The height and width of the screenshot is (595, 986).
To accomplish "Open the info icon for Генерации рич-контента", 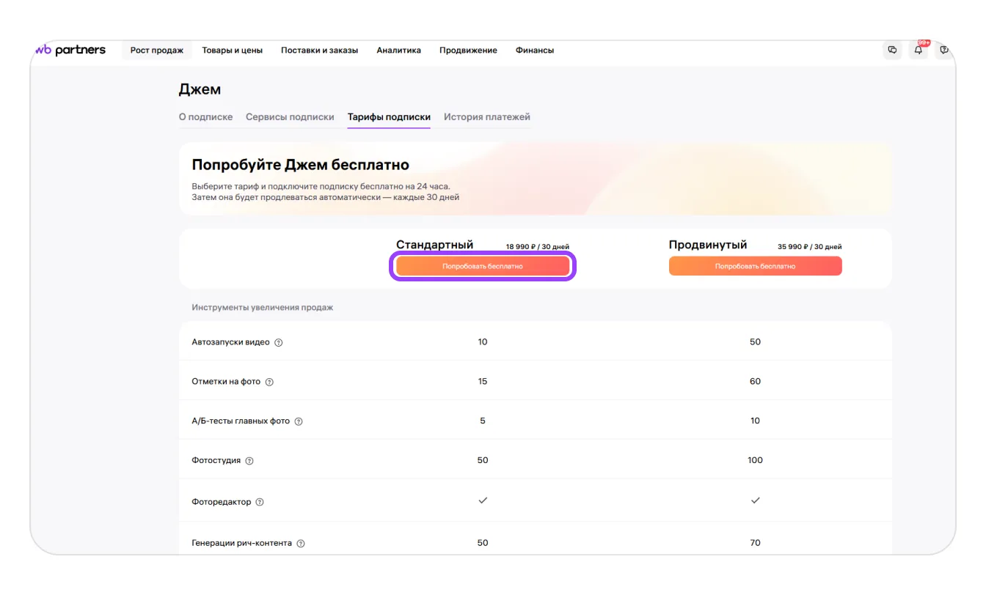I will pos(301,544).
